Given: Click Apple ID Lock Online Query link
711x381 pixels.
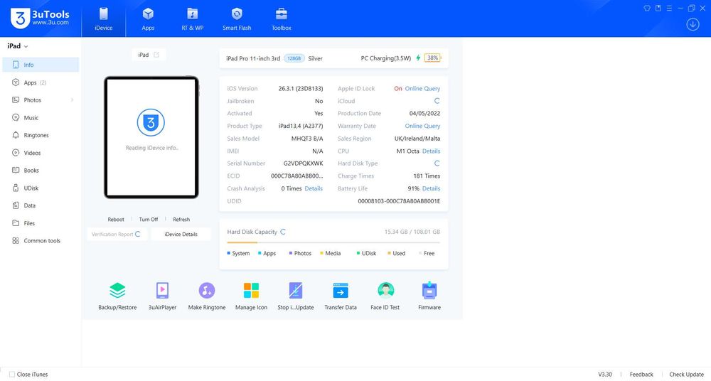Looking at the screenshot, I should point(422,88).
